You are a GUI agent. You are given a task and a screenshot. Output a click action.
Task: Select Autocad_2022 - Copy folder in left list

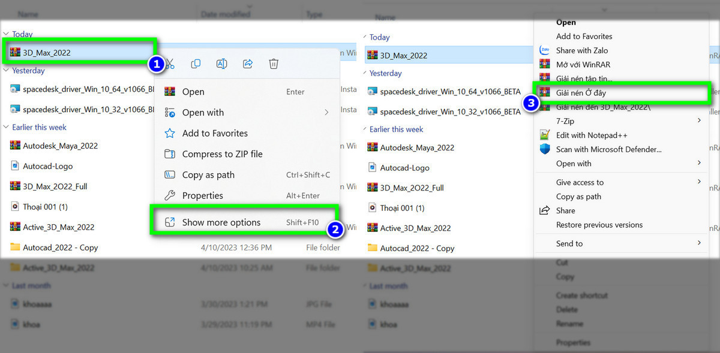[x=60, y=248]
